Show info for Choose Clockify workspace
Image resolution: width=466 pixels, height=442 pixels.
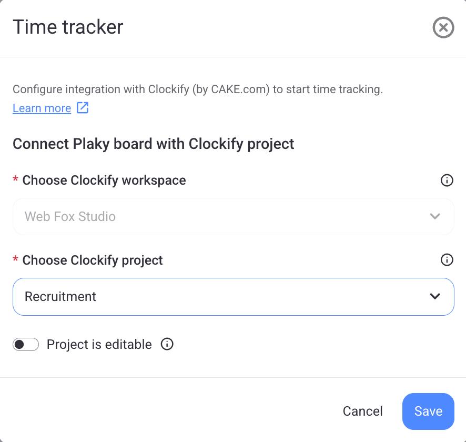tap(447, 180)
